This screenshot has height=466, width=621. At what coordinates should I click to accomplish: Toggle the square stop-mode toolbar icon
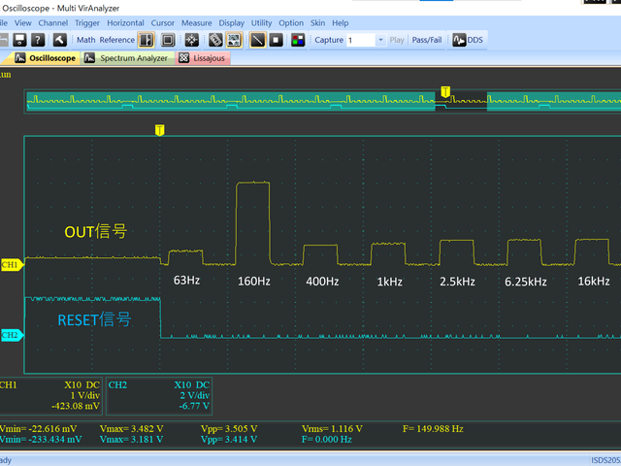coord(276,40)
